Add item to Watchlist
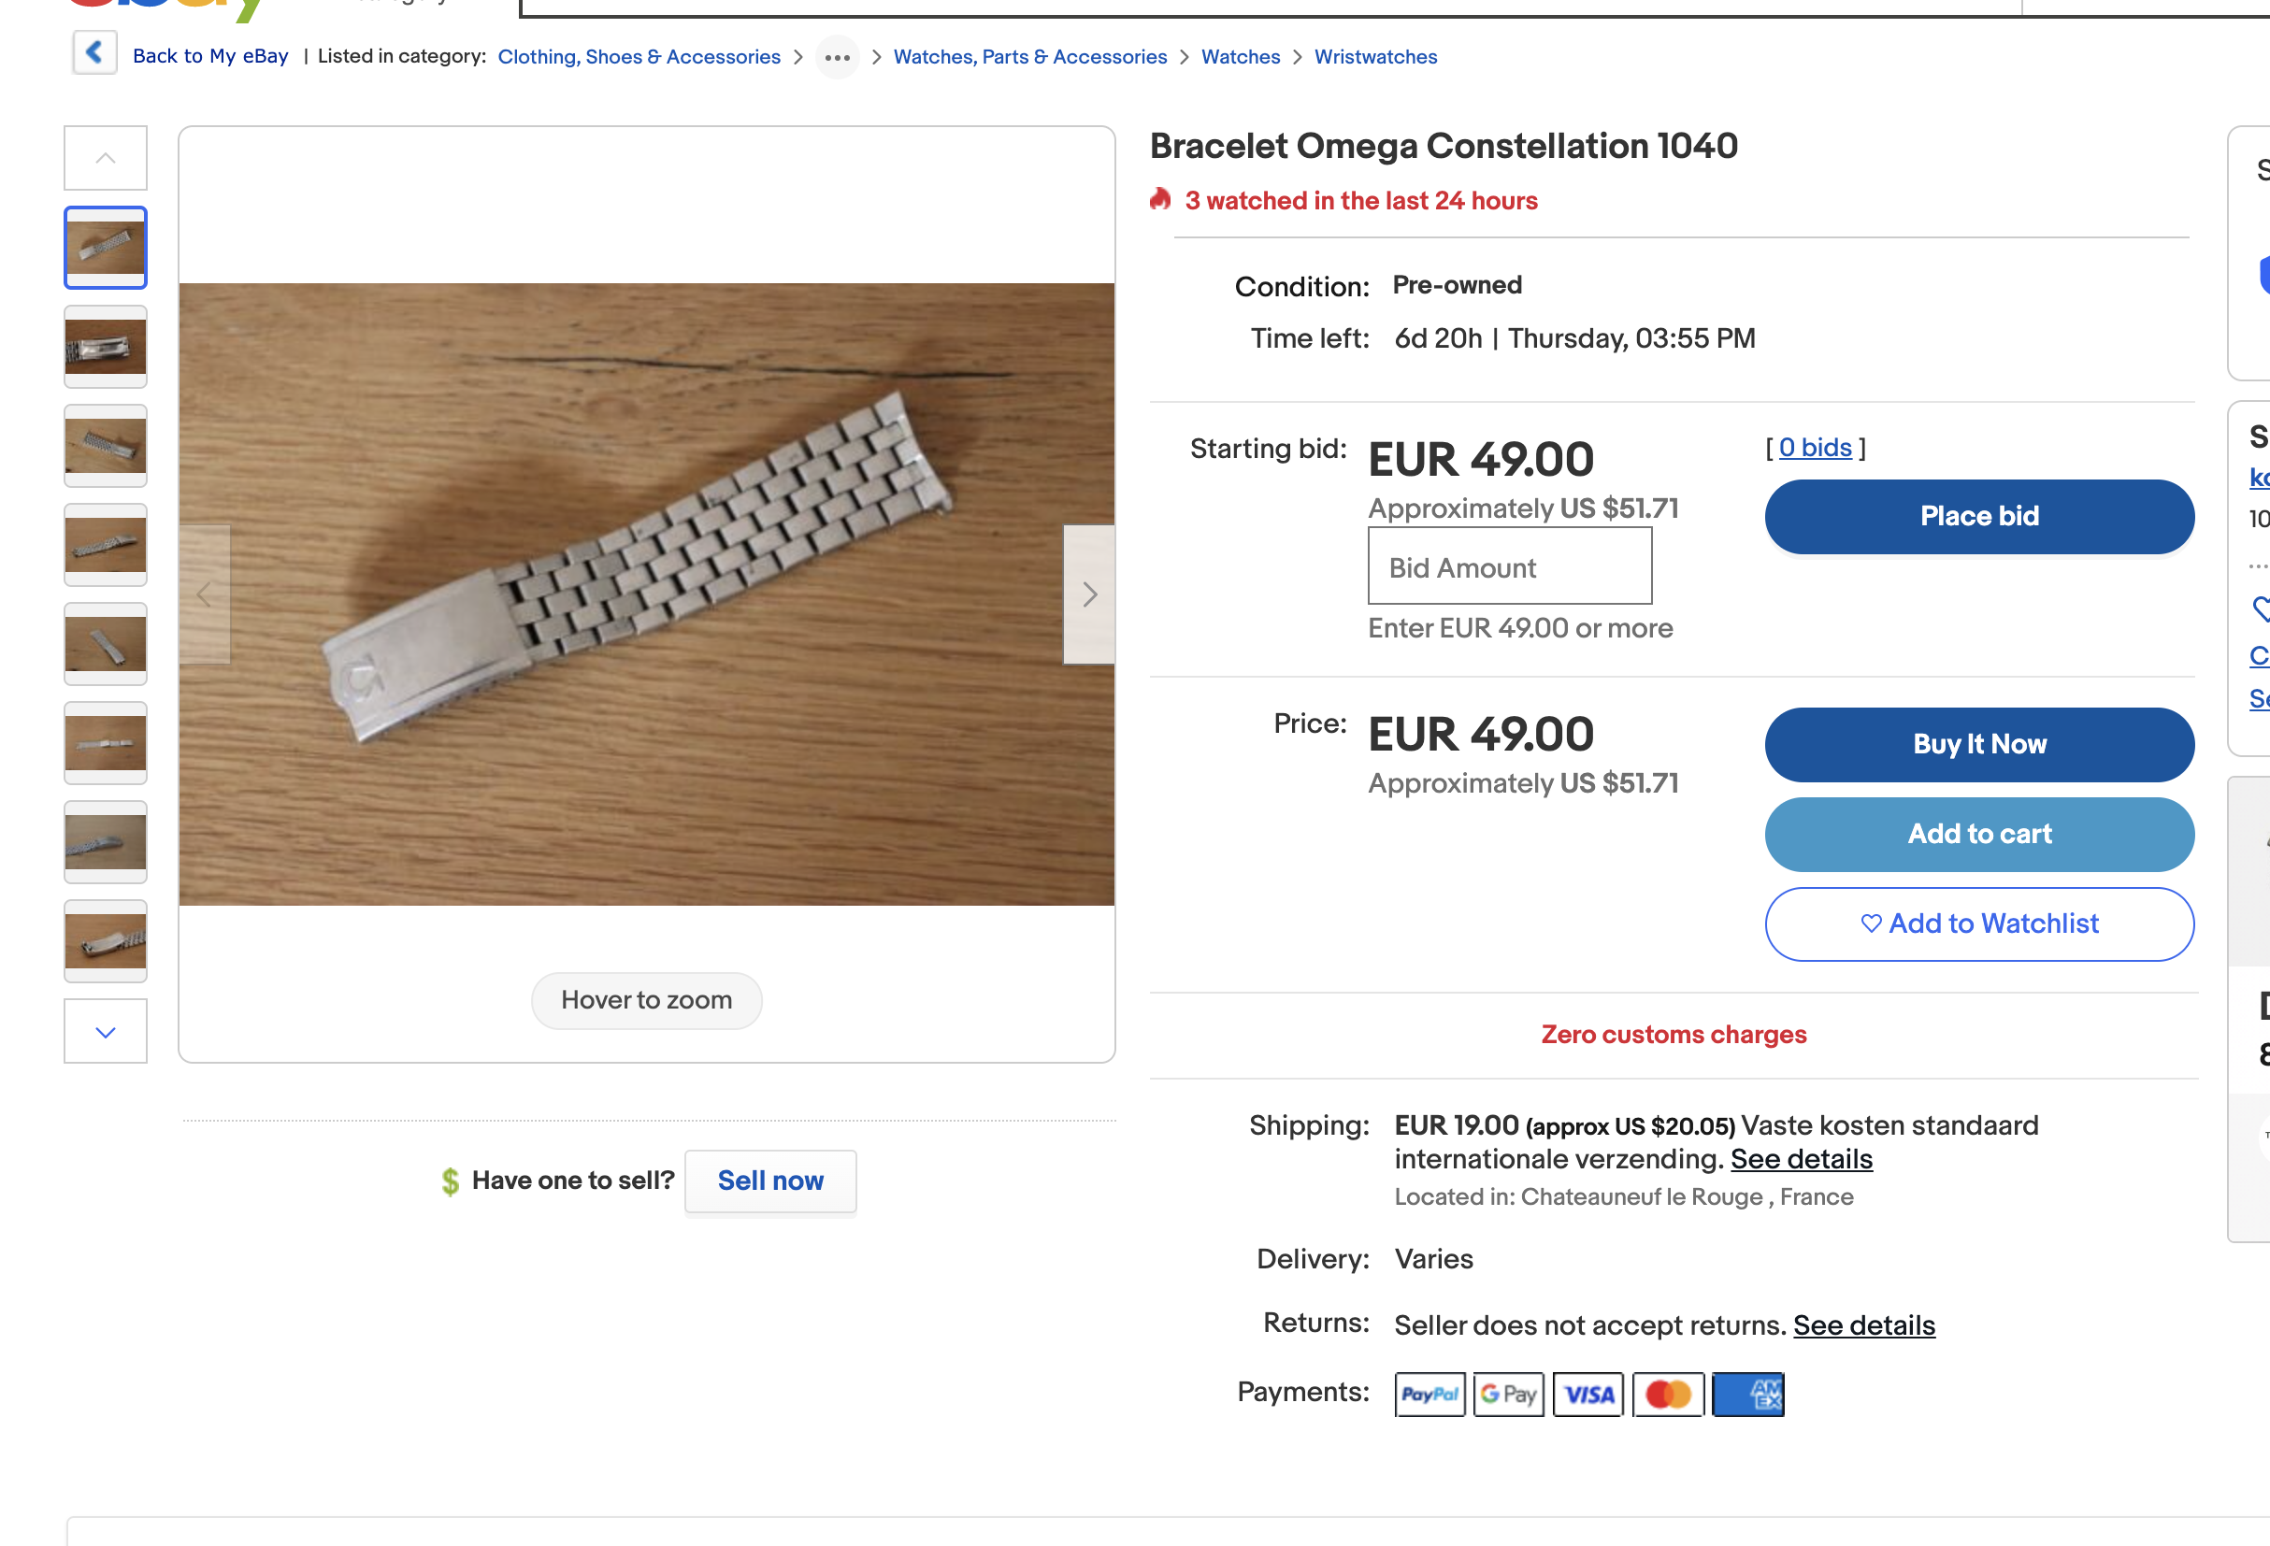 [1979, 923]
